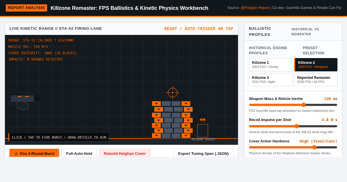
Task: Toggle Full-Auto Hold firing mode
Action: coord(79,153)
